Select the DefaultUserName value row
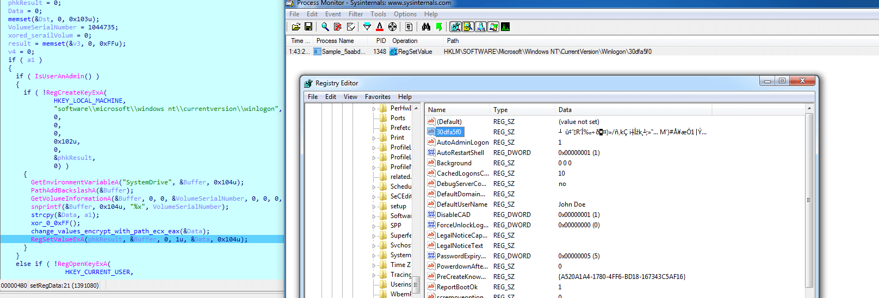Screen dimensions: 879x298 pos(615,204)
